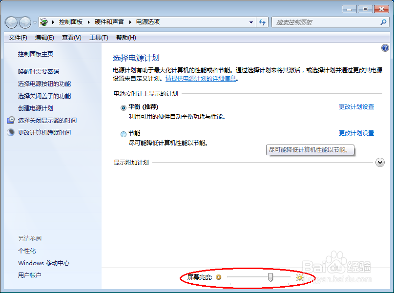394x293 pixels.
Task: Expand the arrow before 硬件和声音 in breadcrumb
Action: pyautogui.click(x=89, y=22)
